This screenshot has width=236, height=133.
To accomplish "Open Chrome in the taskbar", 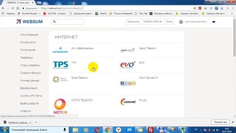I will coord(108,130).
